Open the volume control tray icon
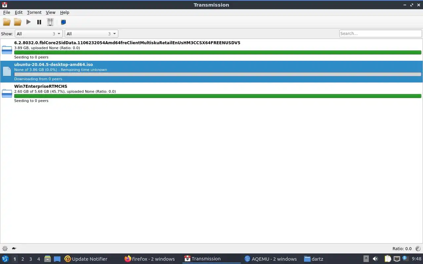The image size is (423, 264). (375, 259)
